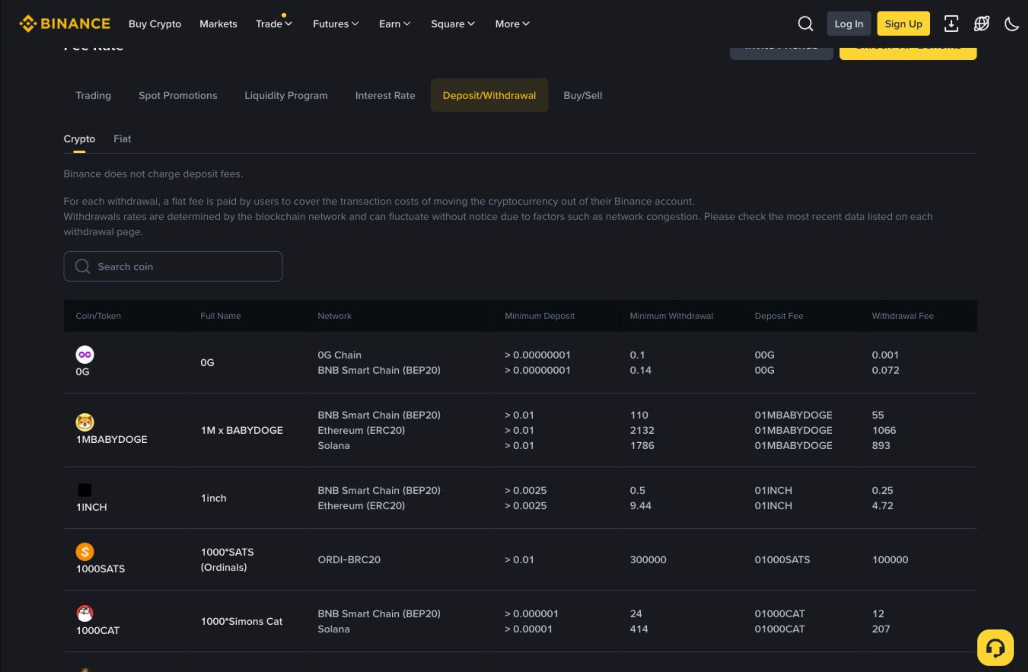The image size is (1028, 672).
Task: Open Markets in navigation
Action: coord(218,24)
